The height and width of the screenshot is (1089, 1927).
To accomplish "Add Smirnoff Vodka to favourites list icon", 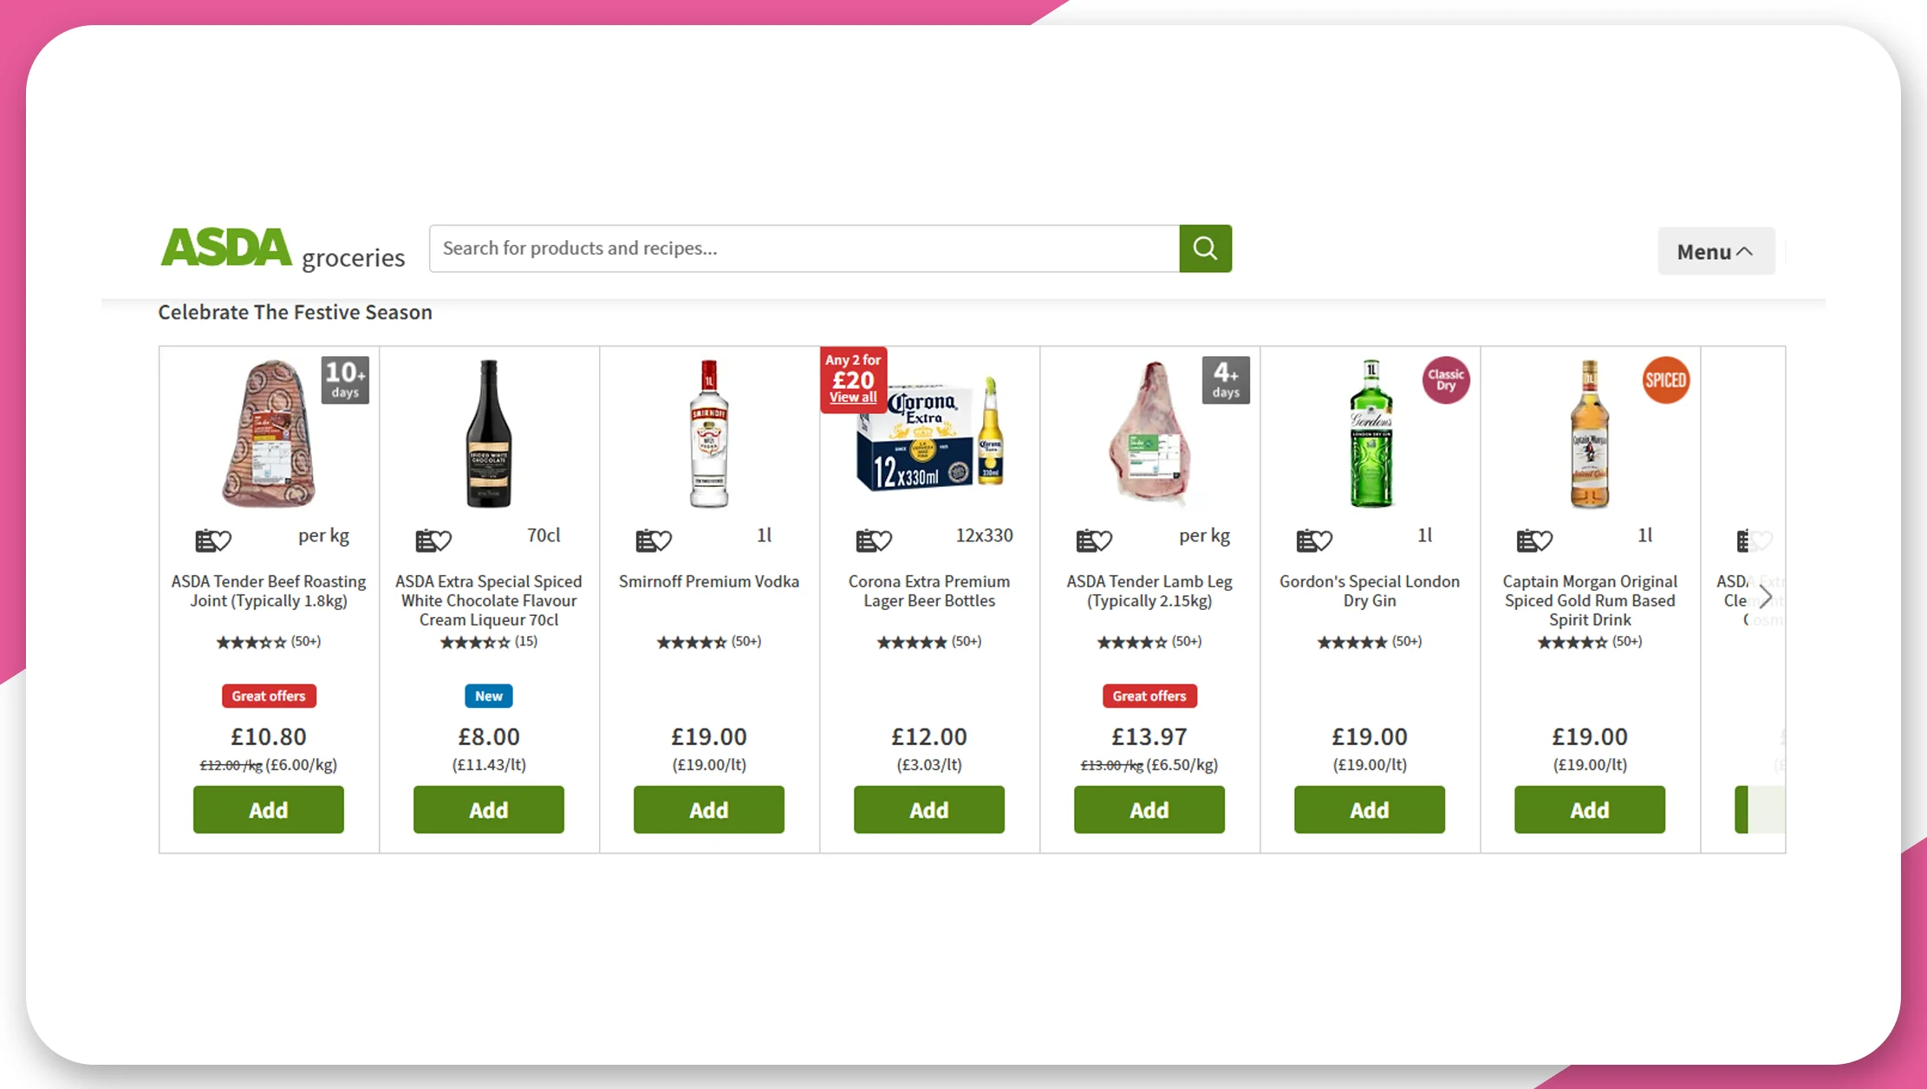I will click(654, 541).
